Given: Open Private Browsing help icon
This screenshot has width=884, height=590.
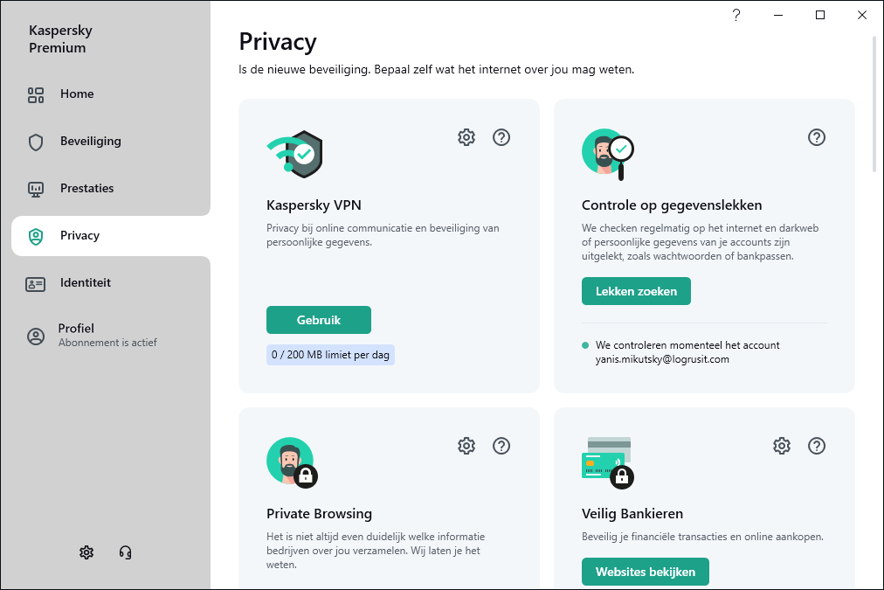Looking at the screenshot, I should [501, 446].
